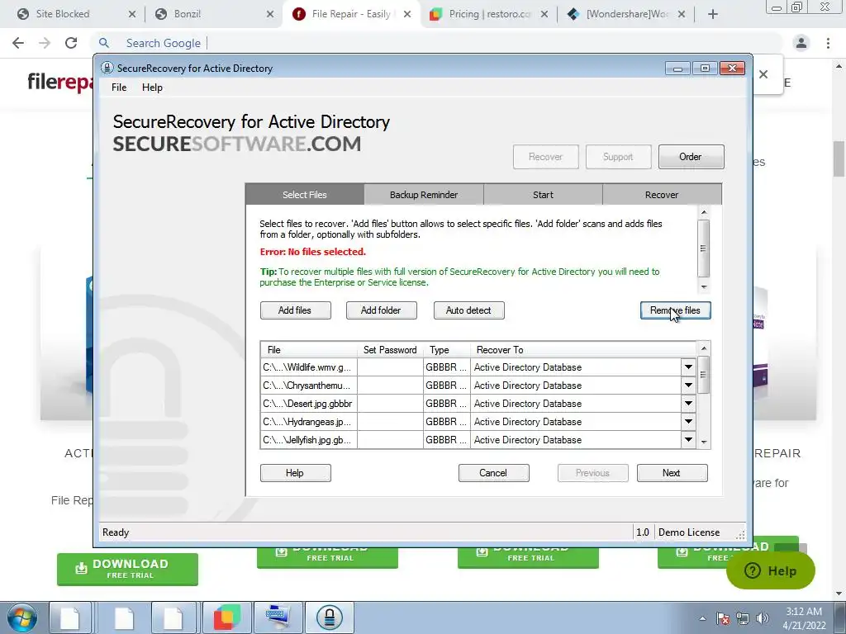Click the Remove files button

(x=675, y=310)
